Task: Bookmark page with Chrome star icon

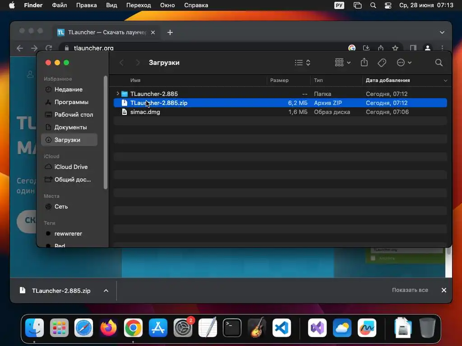Action: (395, 48)
